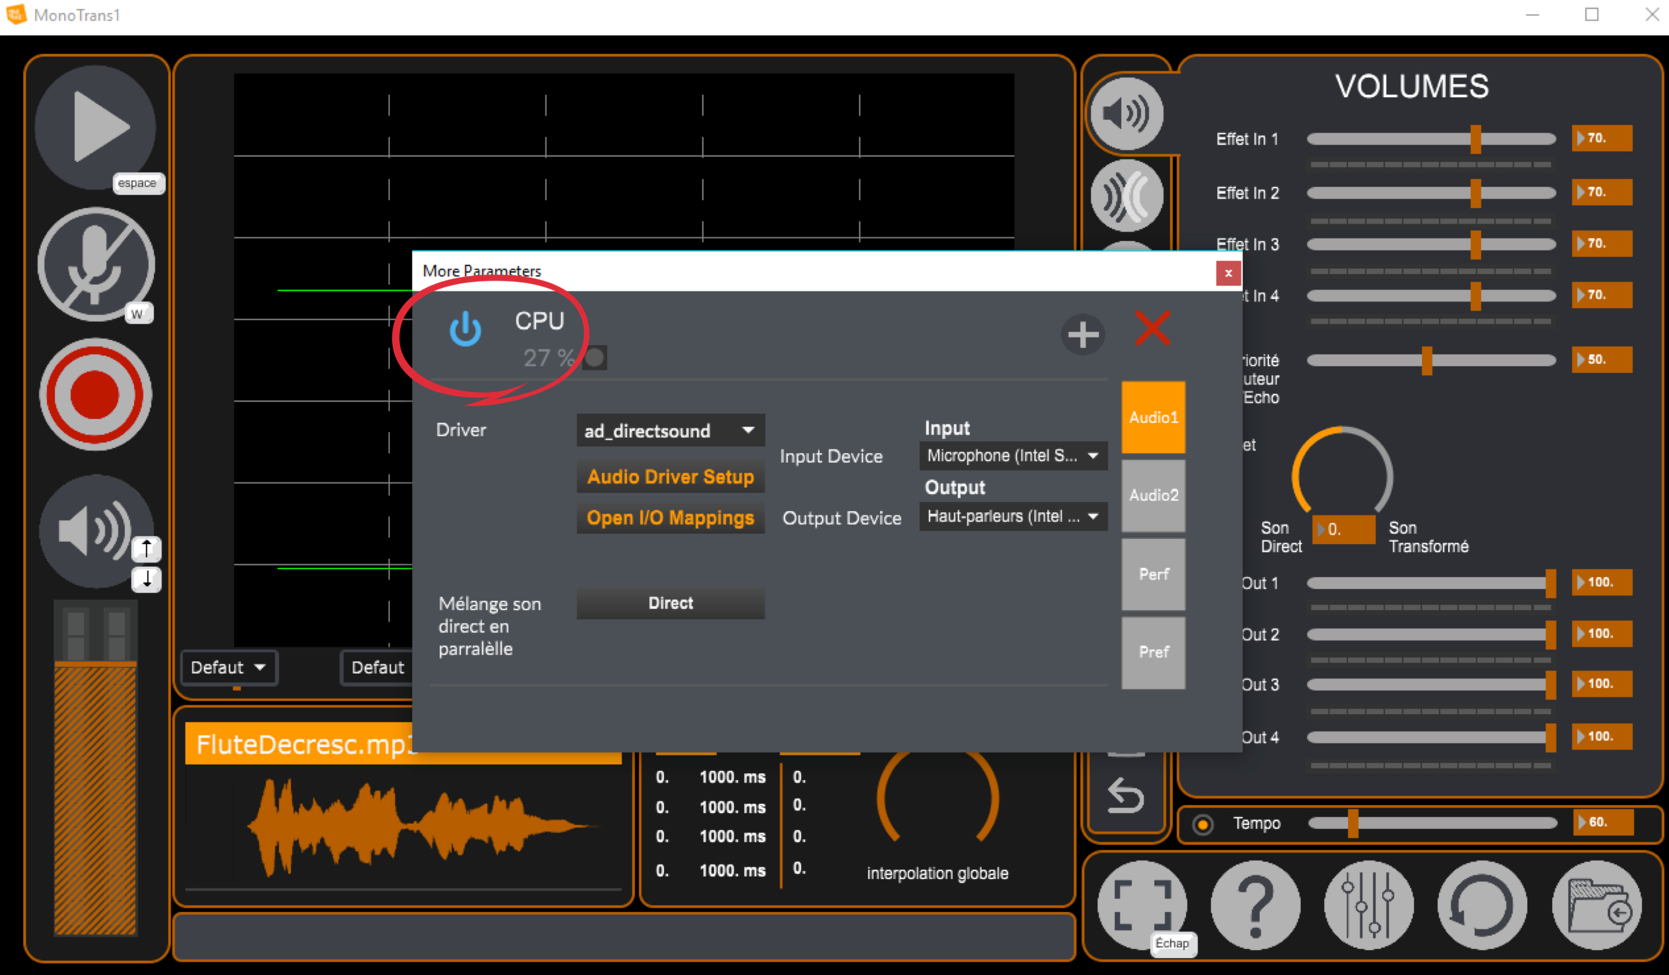The image size is (1669, 975).
Task: Close the More Parameters dialog title bar
Action: point(1228,273)
